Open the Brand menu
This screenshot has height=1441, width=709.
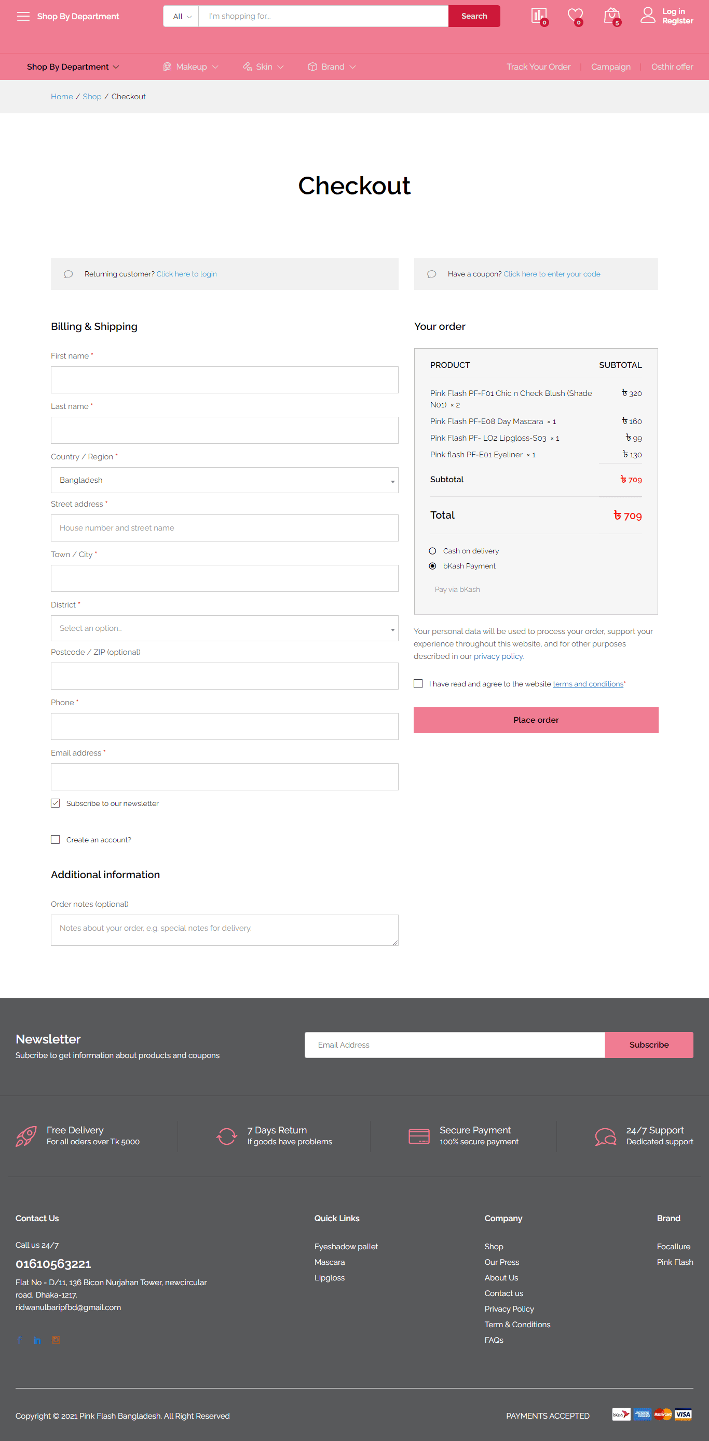pos(332,67)
